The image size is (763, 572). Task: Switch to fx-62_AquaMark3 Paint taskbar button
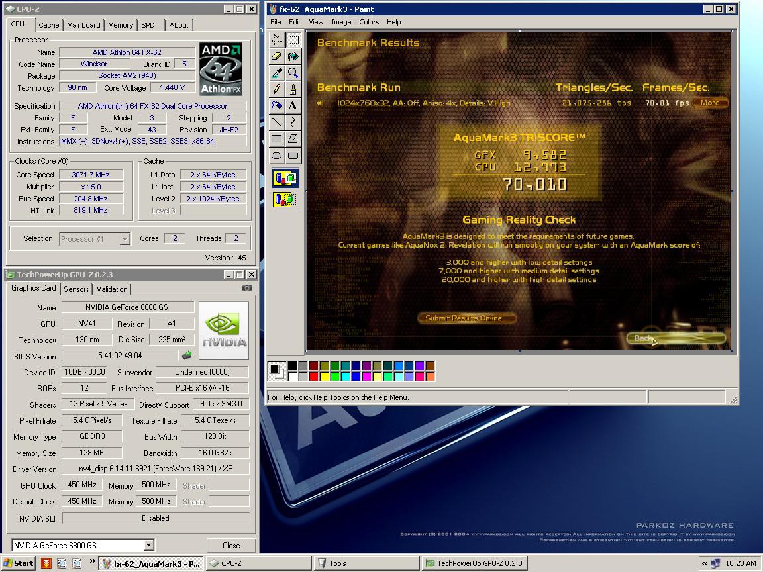pos(151,563)
